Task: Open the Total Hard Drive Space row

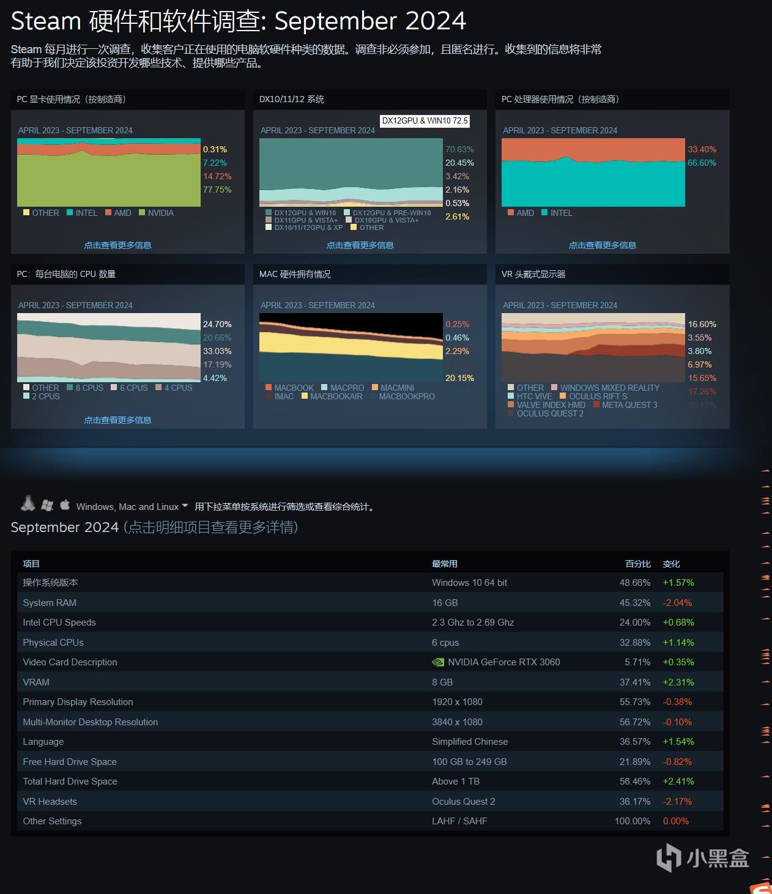Action: click(371, 781)
